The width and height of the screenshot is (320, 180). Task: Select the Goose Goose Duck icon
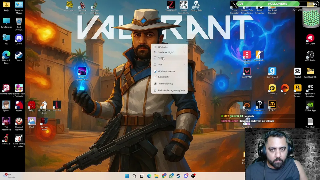point(44,107)
